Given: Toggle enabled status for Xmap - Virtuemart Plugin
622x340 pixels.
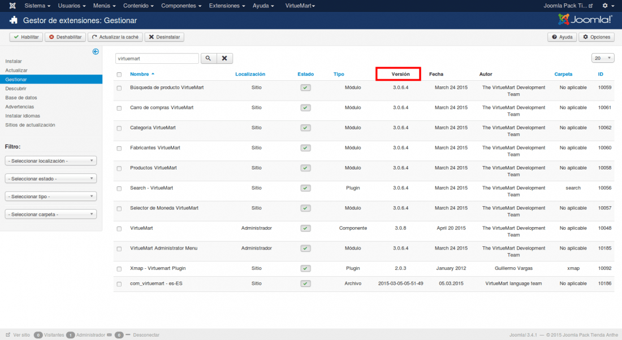Looking at the screenshot, I should pos(305,268).
